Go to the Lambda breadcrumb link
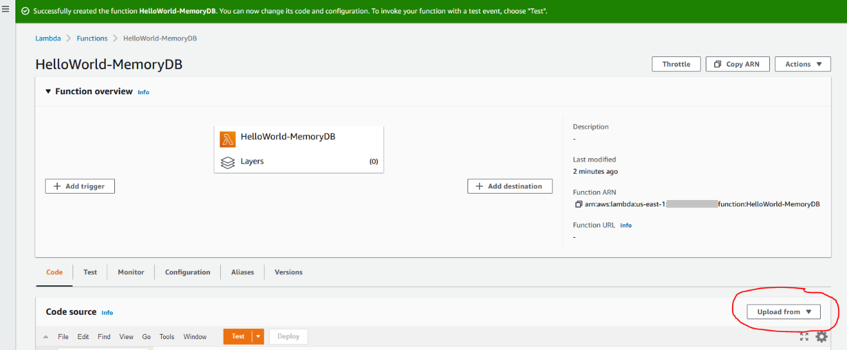Image resolution: width=847 pixels, height=350 pixels. pos(48,38)
